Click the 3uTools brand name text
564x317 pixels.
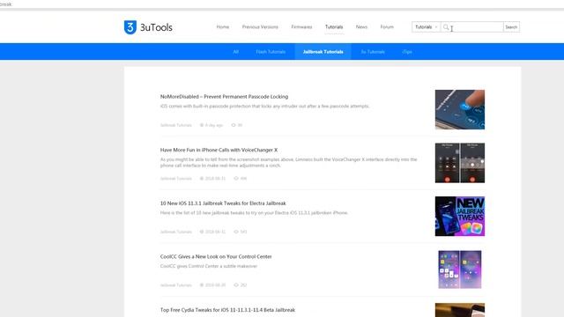156,27
